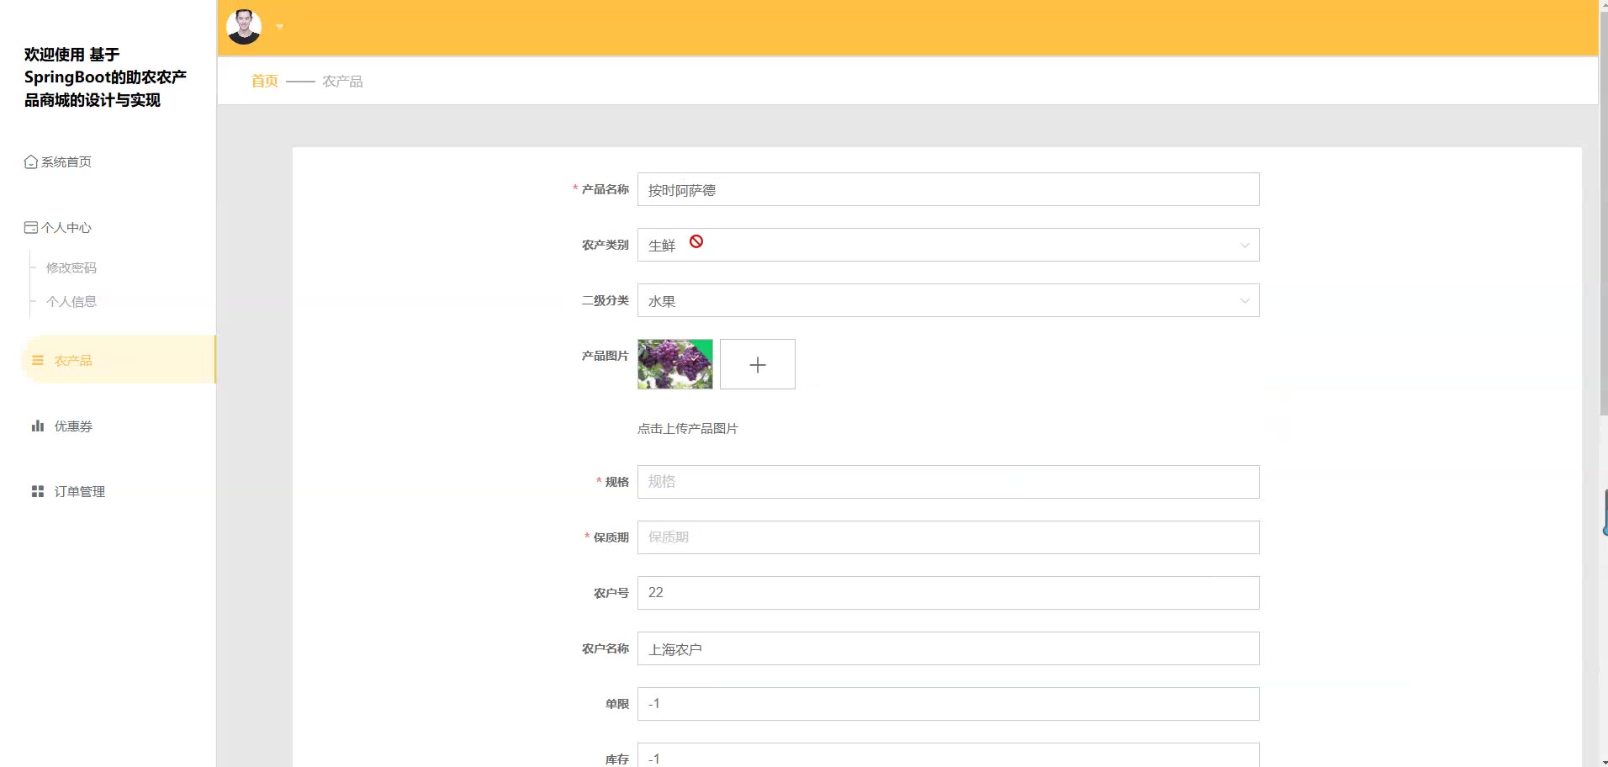Click the SpringBoot system title text
Viewport: 1608px width, 767px height.
105,77
